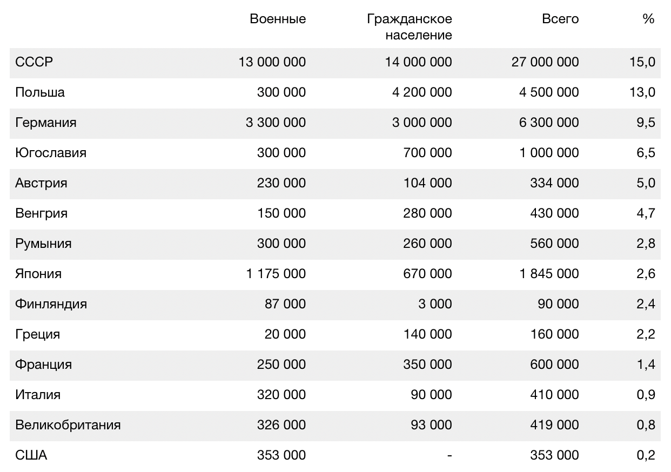
Task: Select the Финляндия row label
Action: (51, 304)
